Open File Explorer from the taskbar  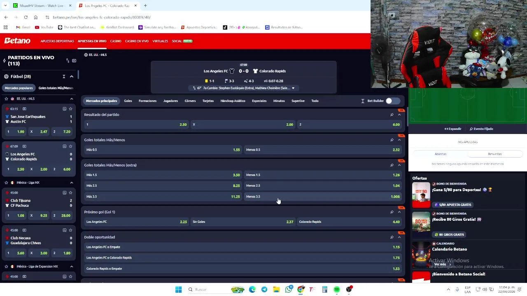(x=276, y=289)
